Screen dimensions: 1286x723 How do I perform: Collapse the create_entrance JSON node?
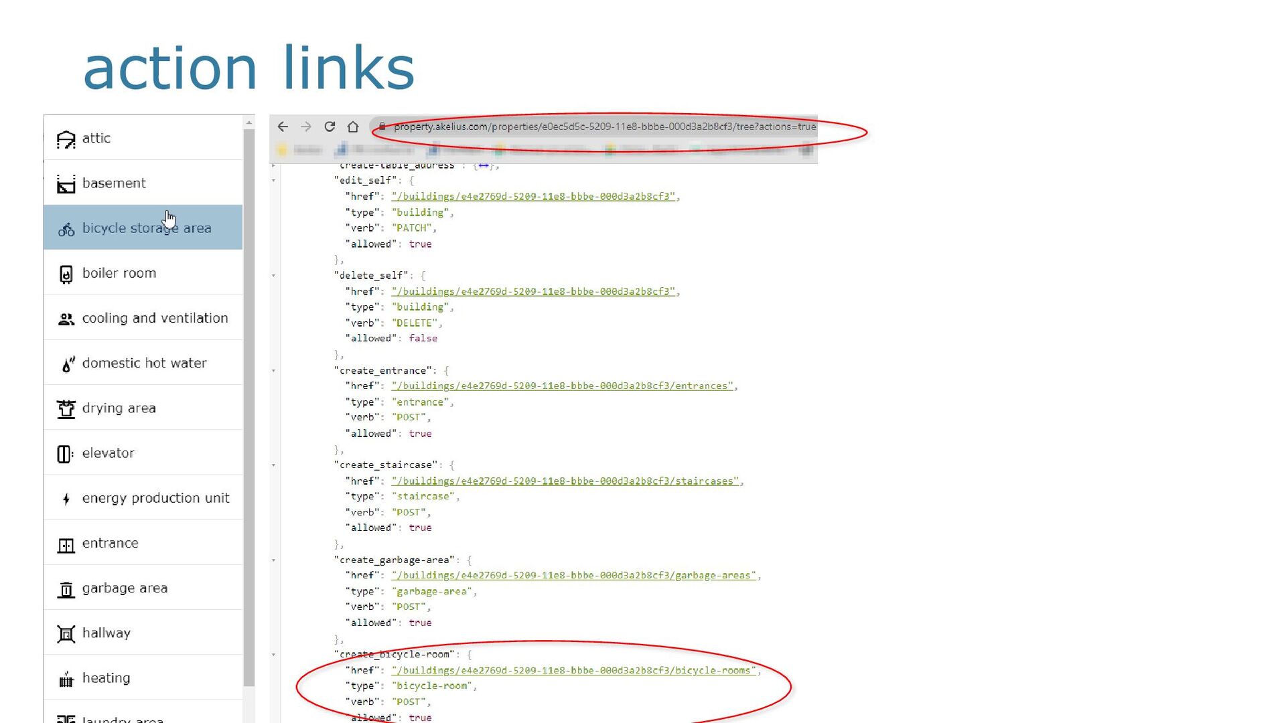click(274, 371)
